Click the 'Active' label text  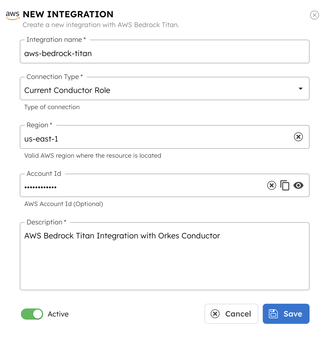pyautogui.click(x=58, y=314)
